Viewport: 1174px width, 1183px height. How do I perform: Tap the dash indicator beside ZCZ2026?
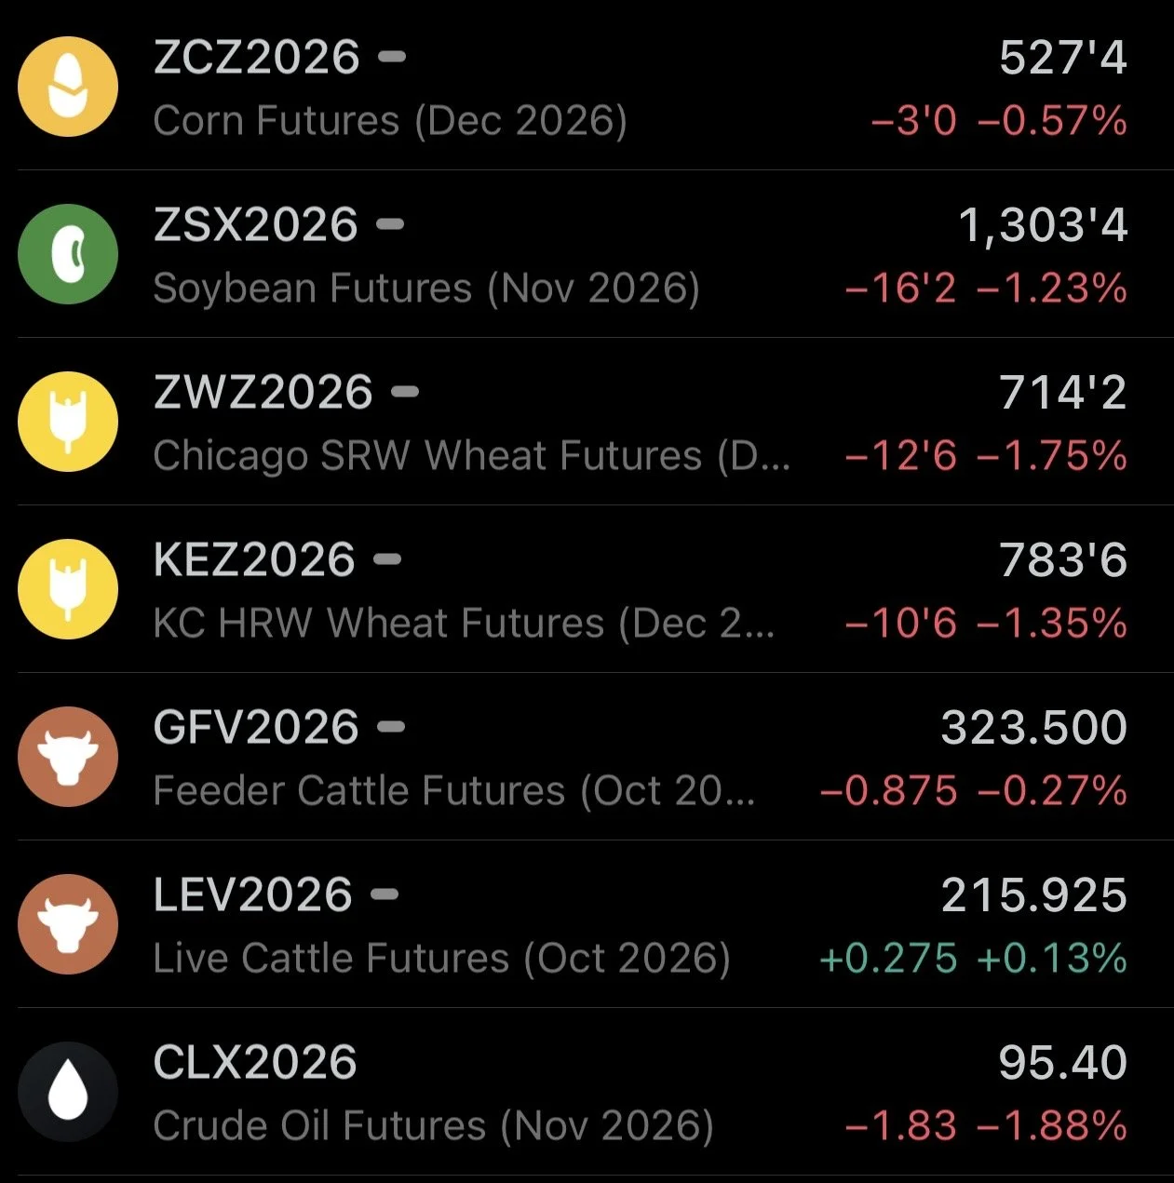tap(392, 57)
